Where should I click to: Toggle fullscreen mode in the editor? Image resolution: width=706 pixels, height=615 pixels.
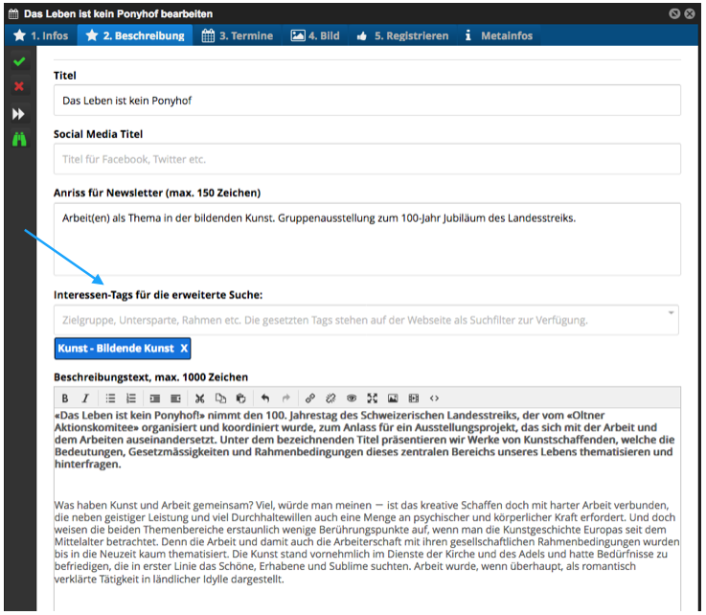point(372,398)
